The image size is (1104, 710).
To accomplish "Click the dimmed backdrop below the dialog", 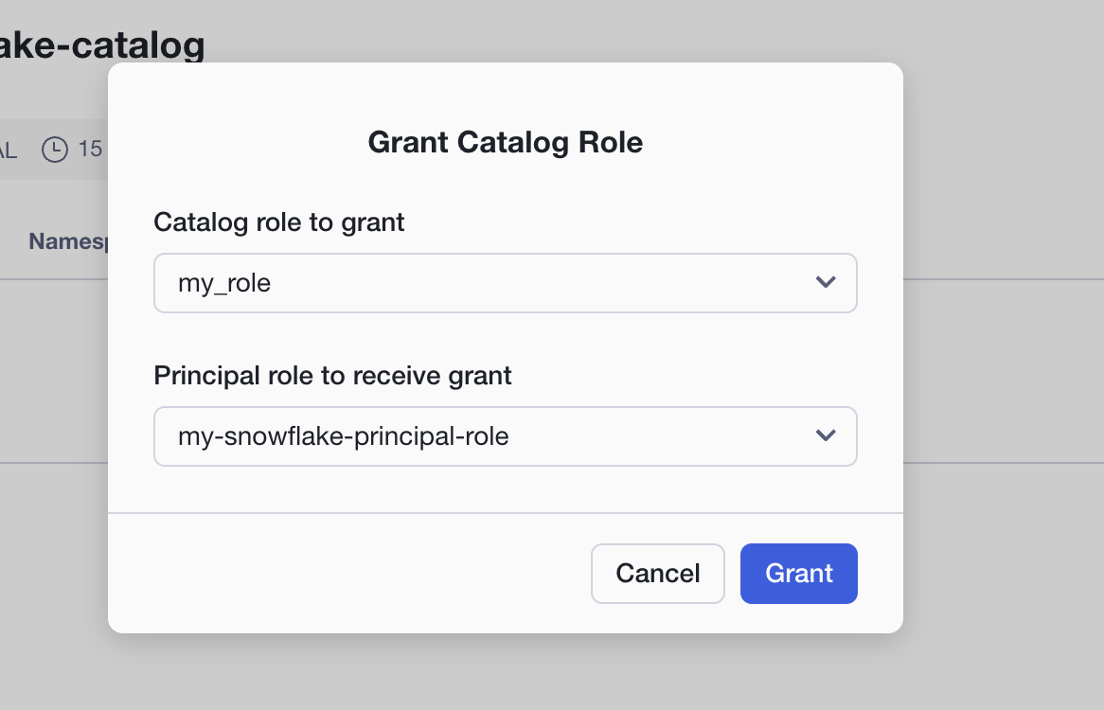I will coord(505,672).
